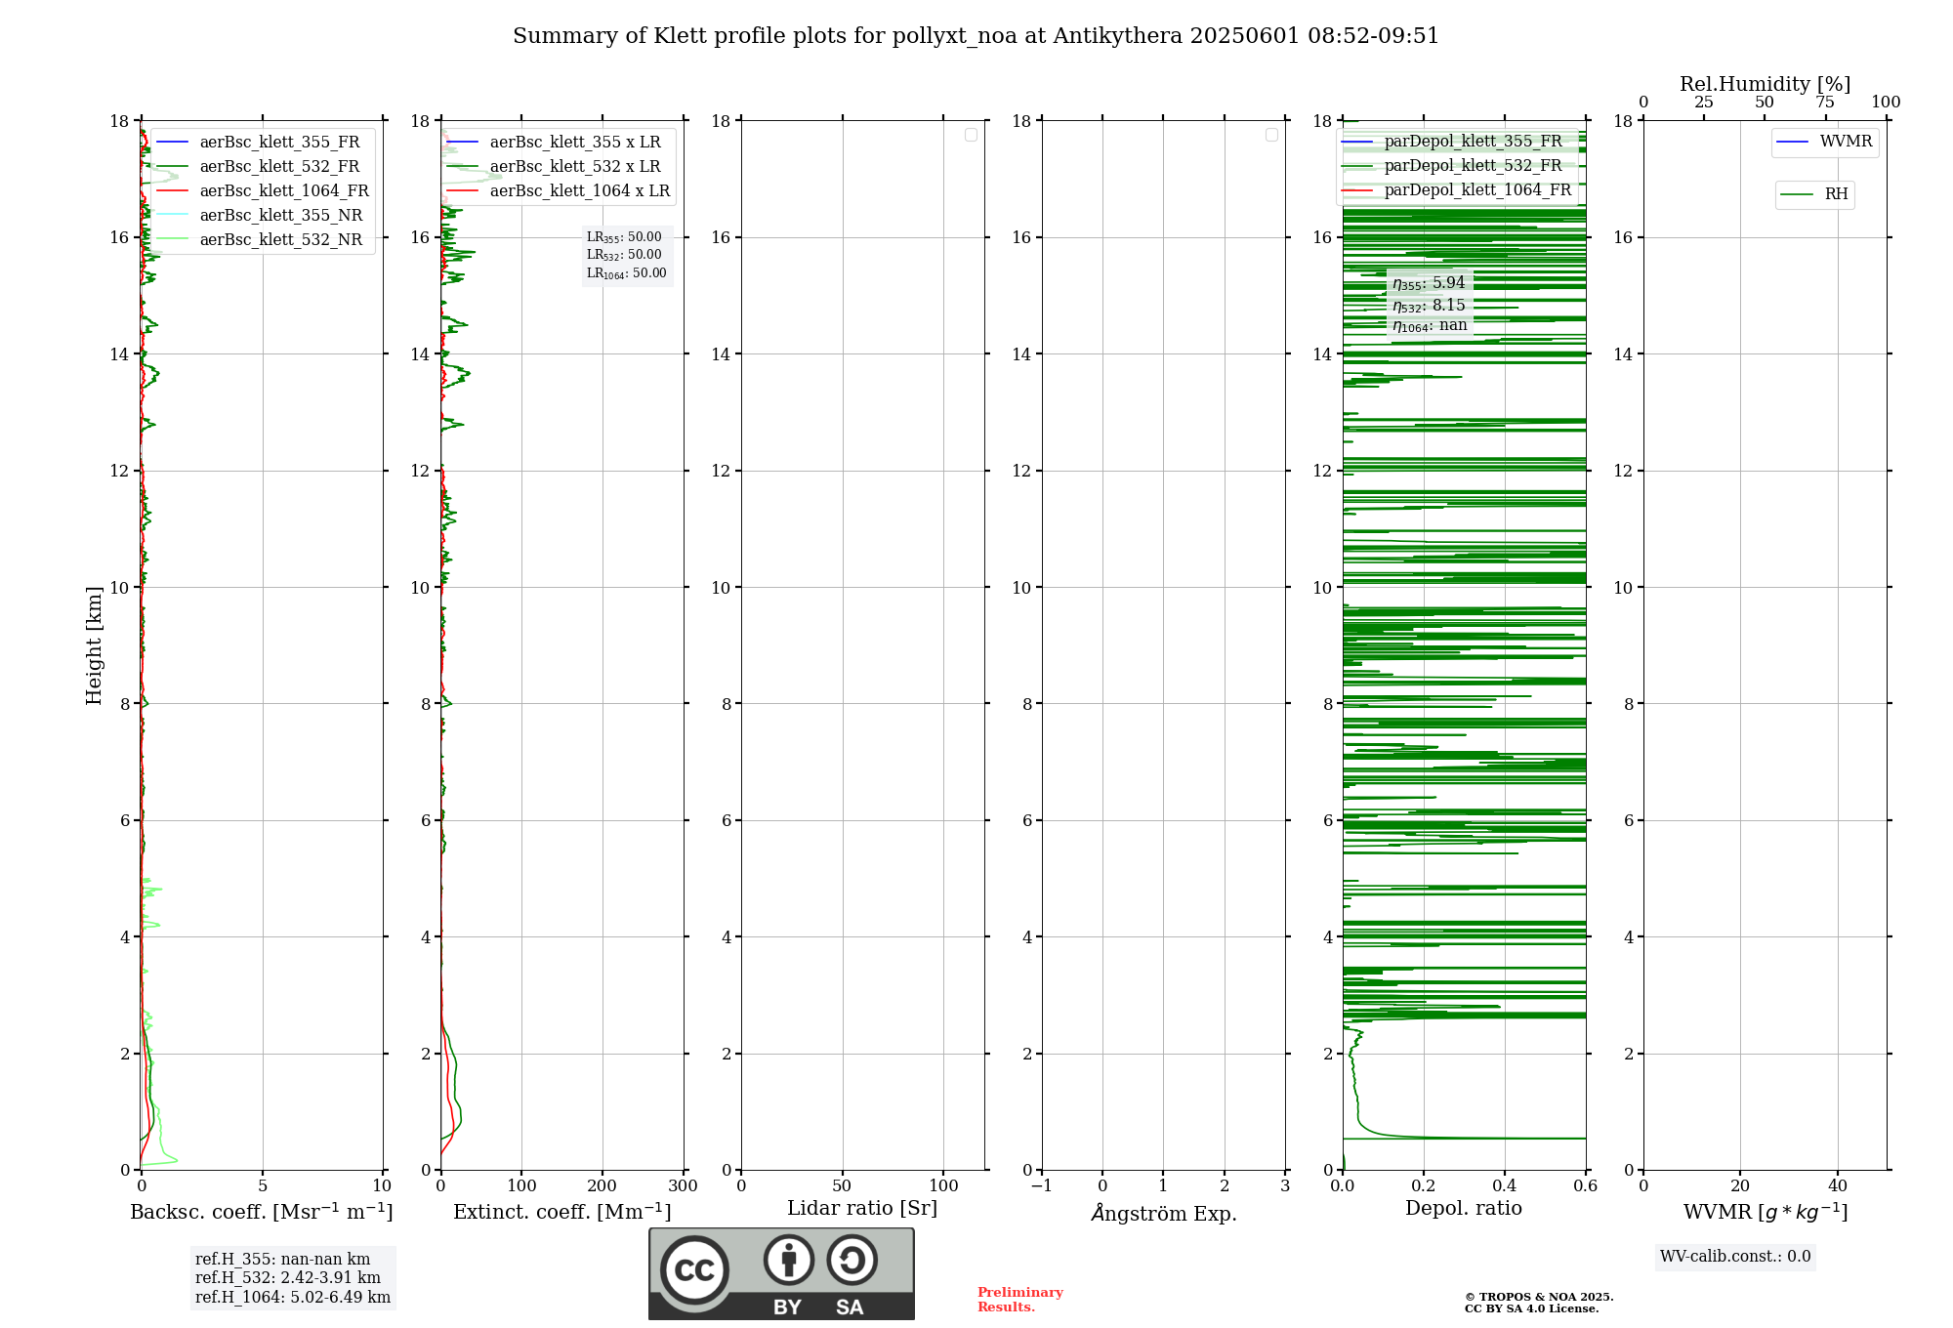This screenshot has height=1328, width=1953.
Task: Click the ref.H_532: 2.42-3.91 km text
Action: 288,1278
